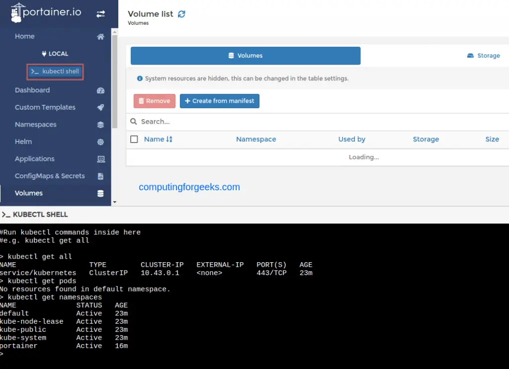Open Volumes in the sidebar
This screenshot has width=509, height=369.
28,193
